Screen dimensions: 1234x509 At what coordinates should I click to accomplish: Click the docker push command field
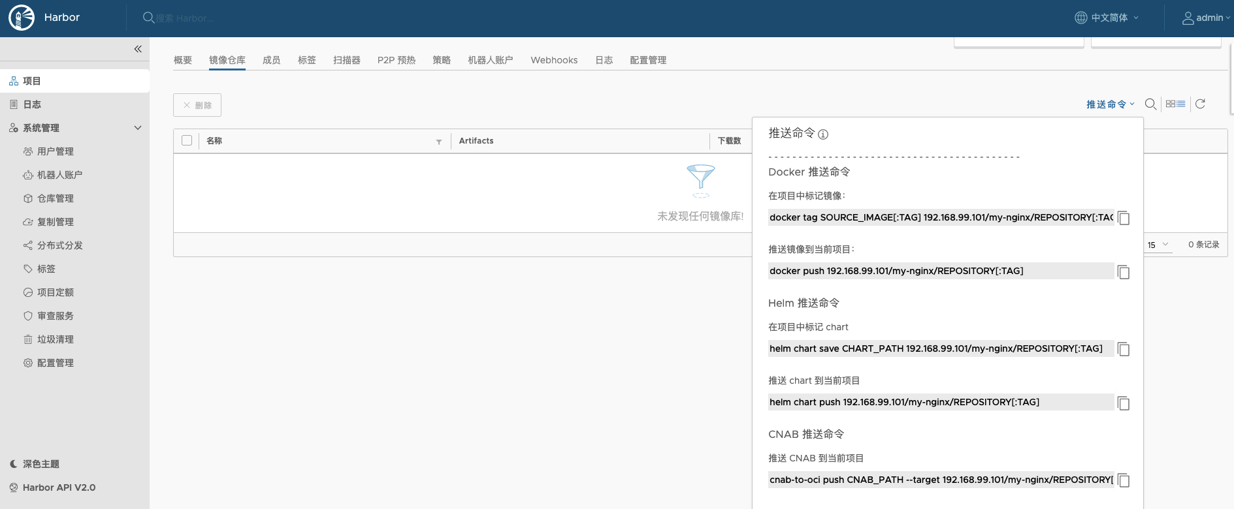941,271
